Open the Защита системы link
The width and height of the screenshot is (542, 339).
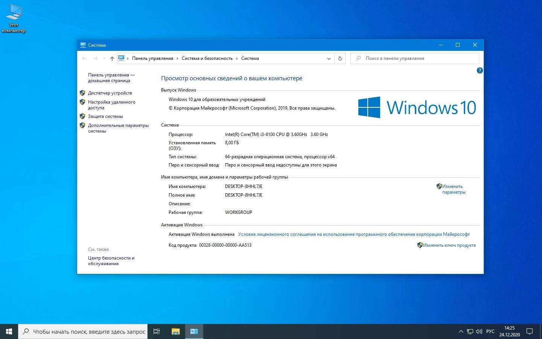point(105,116)
